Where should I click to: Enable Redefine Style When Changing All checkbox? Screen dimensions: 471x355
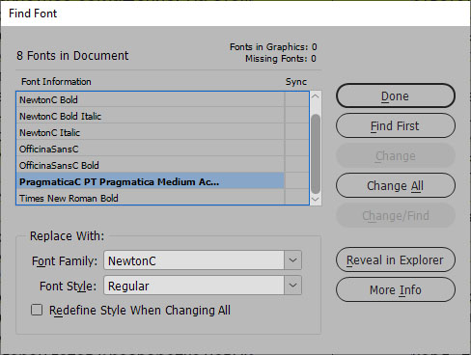[37, 310]
